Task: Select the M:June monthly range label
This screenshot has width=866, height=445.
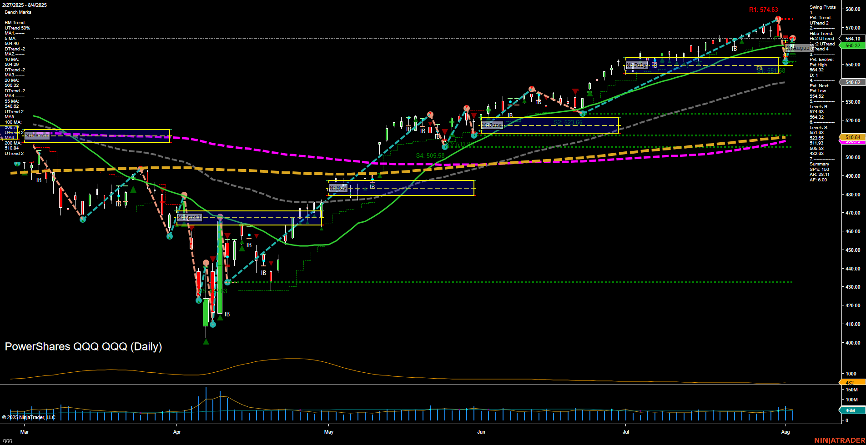Action: [x=492, y=125]
